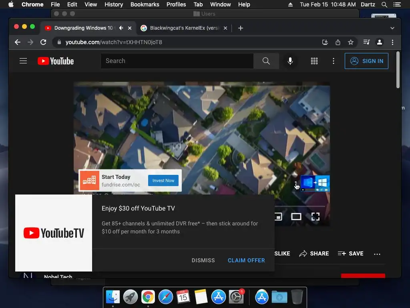Click the install/download icon in address bar

pyautogui.click(x=325, y=42)
